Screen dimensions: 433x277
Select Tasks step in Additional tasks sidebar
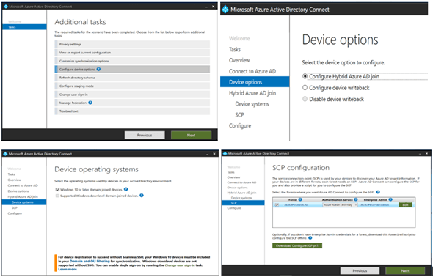[24, 27]
